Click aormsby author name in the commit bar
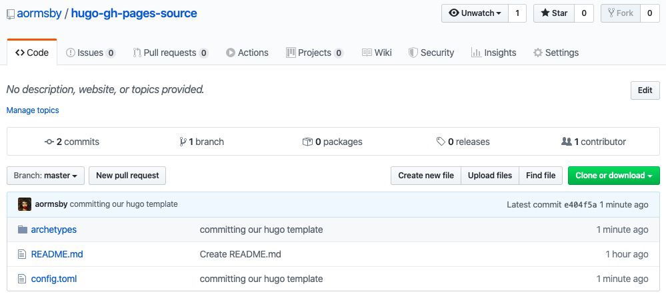Image resolution: width=666 pixels, height=296 pixels. point(51,204)
